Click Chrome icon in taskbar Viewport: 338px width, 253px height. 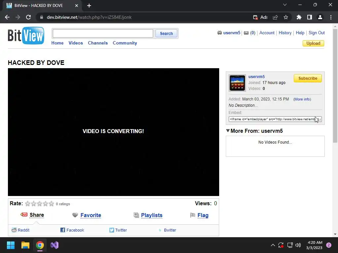coord(40,245)
